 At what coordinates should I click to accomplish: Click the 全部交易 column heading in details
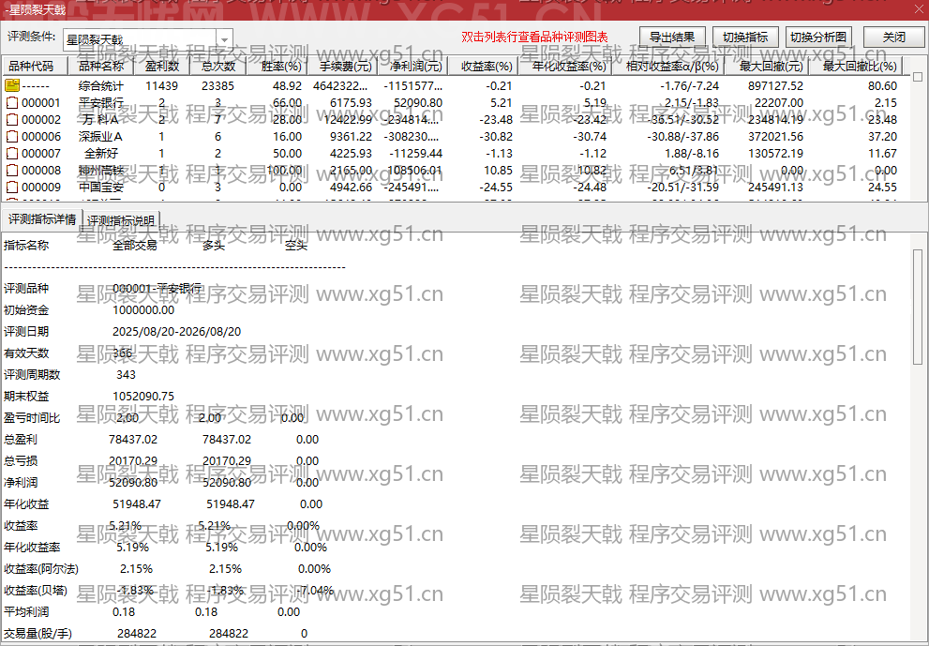tap(135, 246)
